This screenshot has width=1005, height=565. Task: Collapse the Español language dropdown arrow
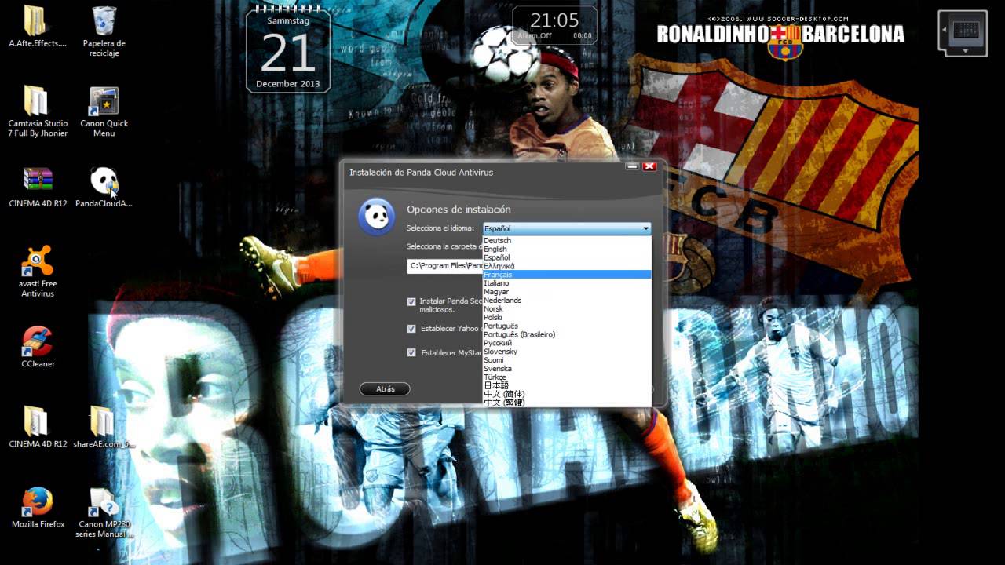coord(645,228)
